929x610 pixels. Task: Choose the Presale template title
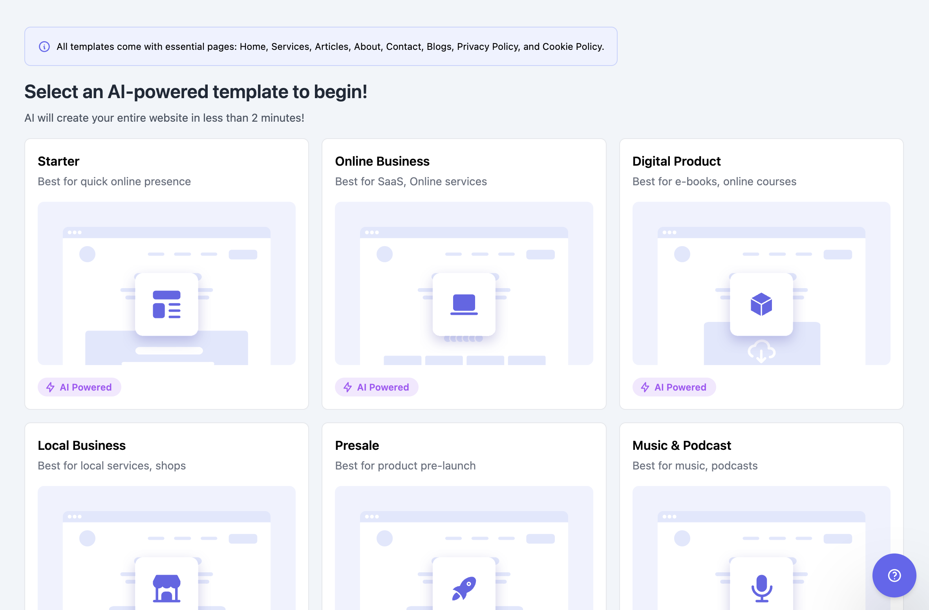click(x=357, y=446)
